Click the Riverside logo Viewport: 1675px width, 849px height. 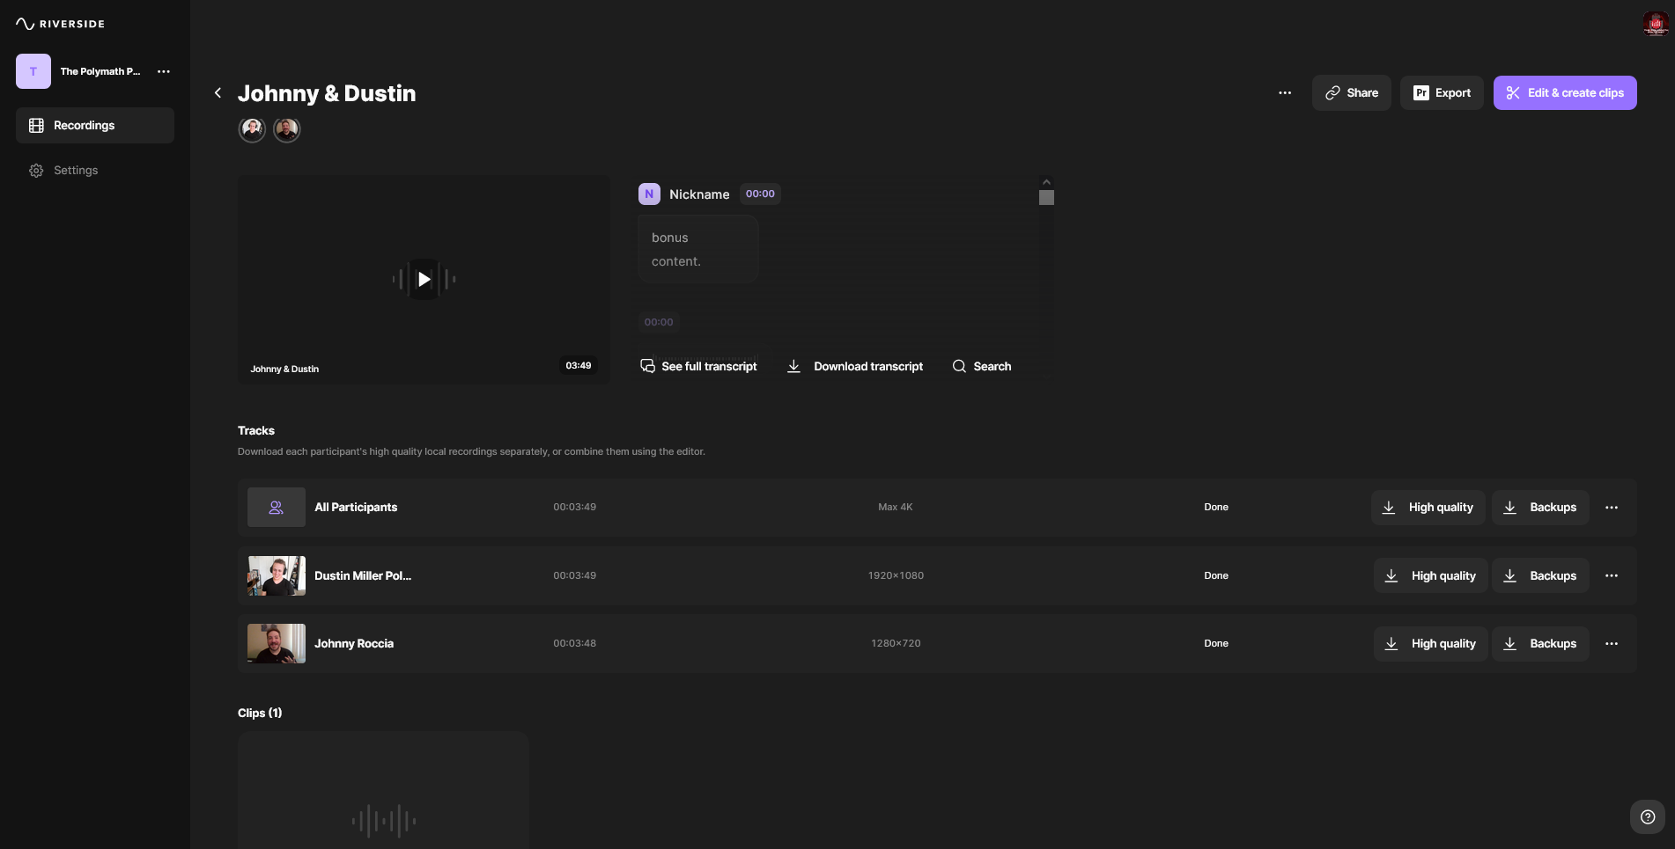pyautogui.click(x=60, y=24)
